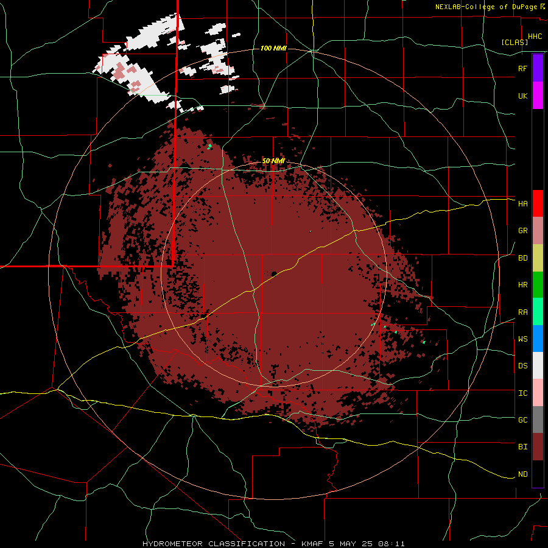Click the GR legend label
The width and height of the screenshot is (548, 548).
pos(522,231)
